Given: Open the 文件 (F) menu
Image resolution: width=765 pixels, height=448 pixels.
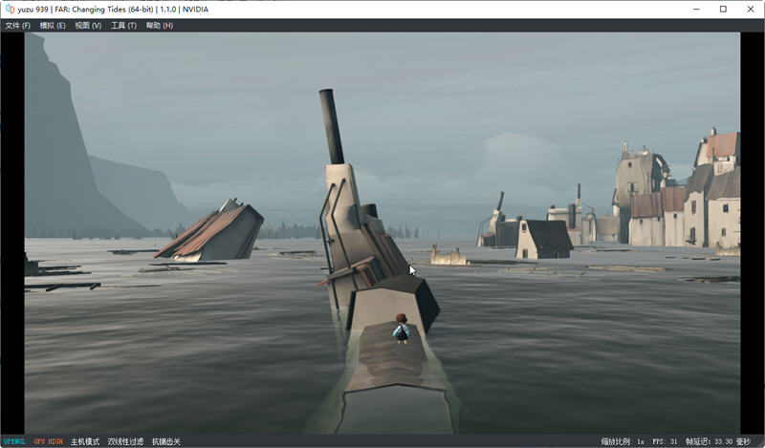Looking at the screenshot, I should coord(17,26).
